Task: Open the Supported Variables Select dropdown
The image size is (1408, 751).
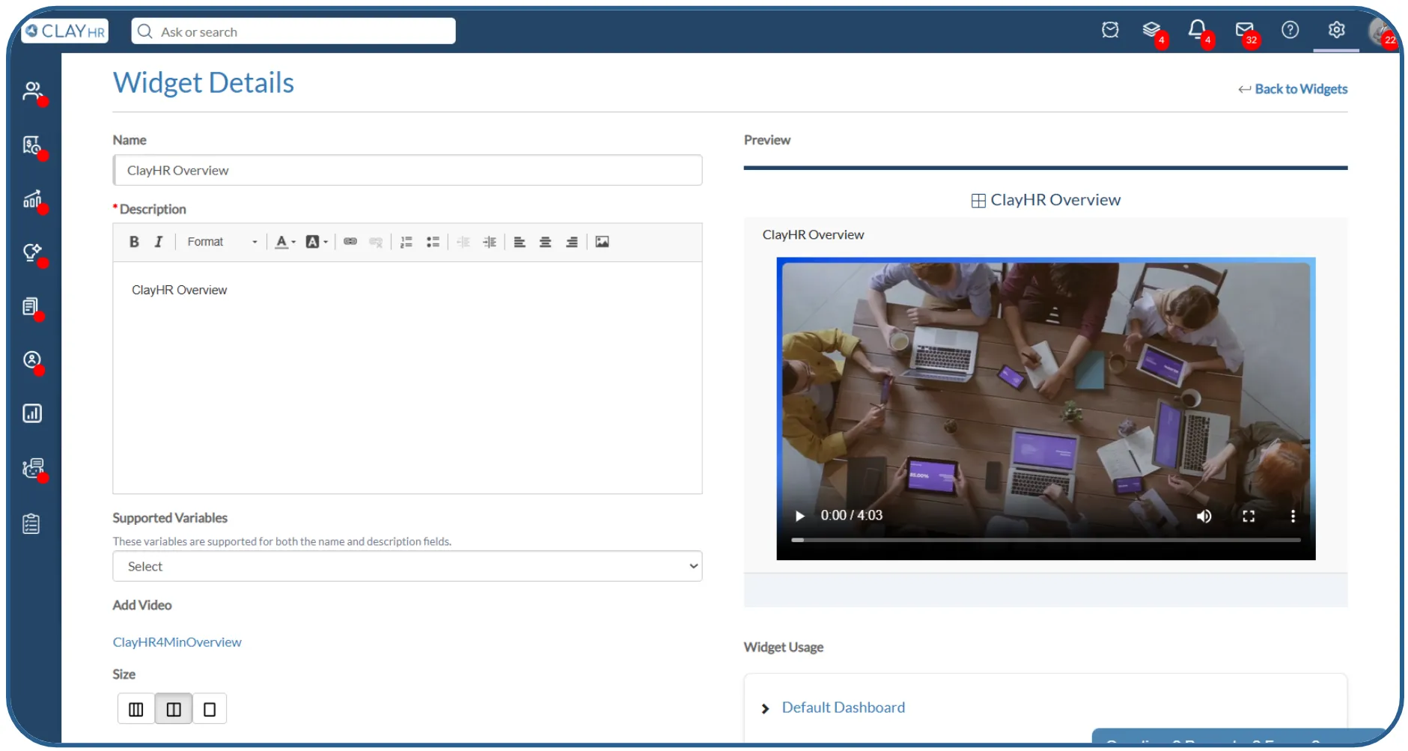Action: tap(407, 566)
